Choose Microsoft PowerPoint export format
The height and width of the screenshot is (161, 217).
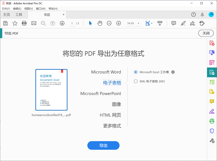pos(101,94)
